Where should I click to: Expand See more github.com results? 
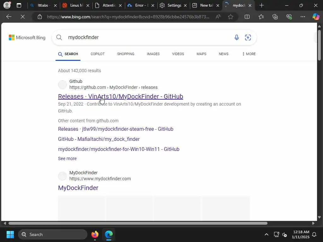[x=68, y=158]
